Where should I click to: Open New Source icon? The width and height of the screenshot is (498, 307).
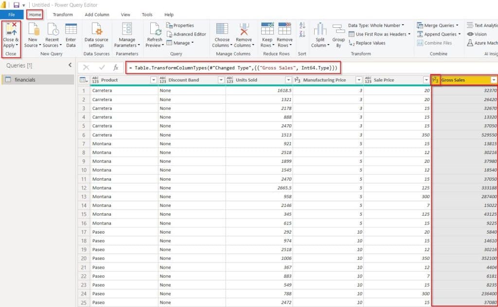33,29
